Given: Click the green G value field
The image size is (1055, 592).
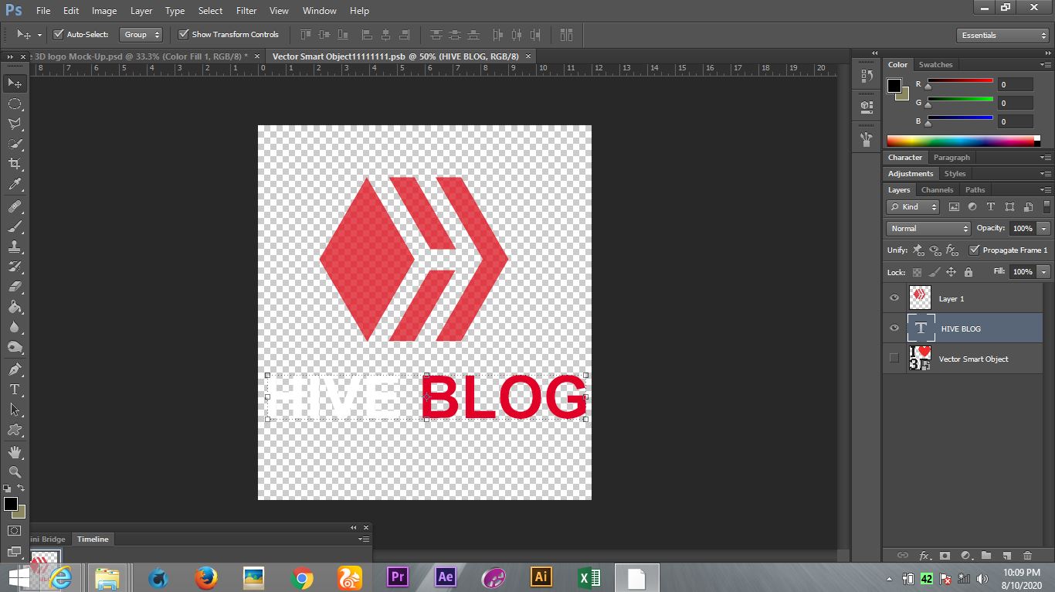Looking at the screenshot, I should point(1015,103).
